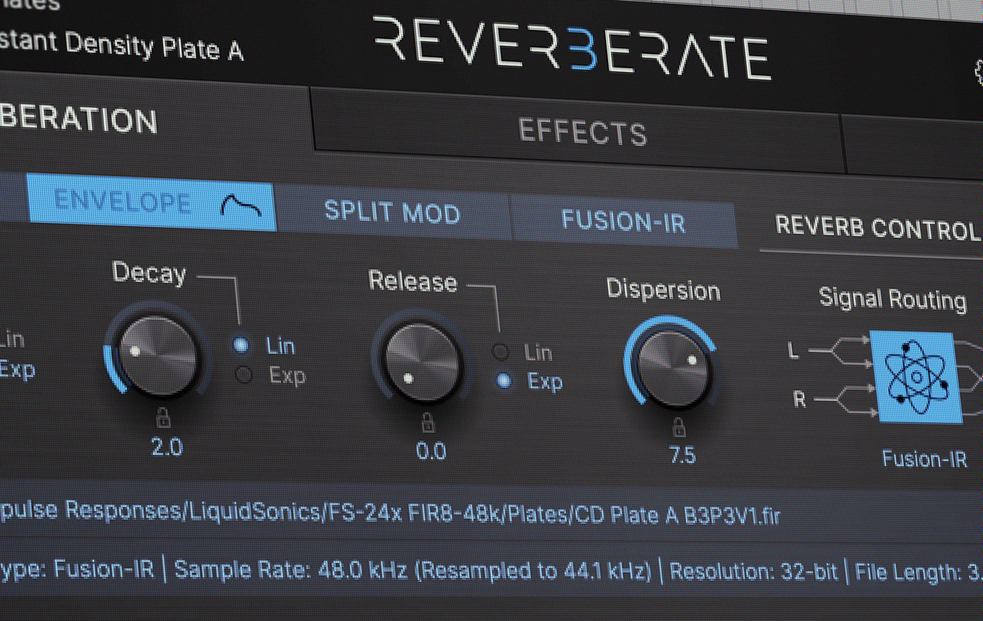983x621 pixels.
Task: Open settings gear at top right edge
Action: [x=978, y=73]
